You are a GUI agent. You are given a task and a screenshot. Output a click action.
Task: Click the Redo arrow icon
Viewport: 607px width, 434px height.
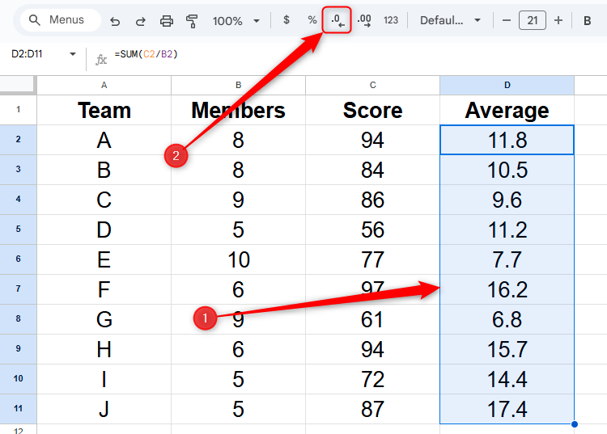click(141, 20)
